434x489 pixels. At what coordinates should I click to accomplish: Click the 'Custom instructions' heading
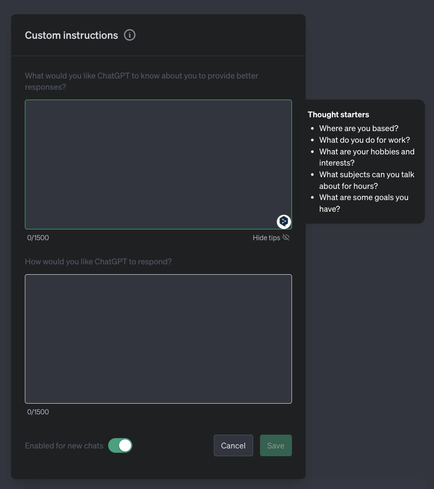pyautogui.click(x=72, y=35)
